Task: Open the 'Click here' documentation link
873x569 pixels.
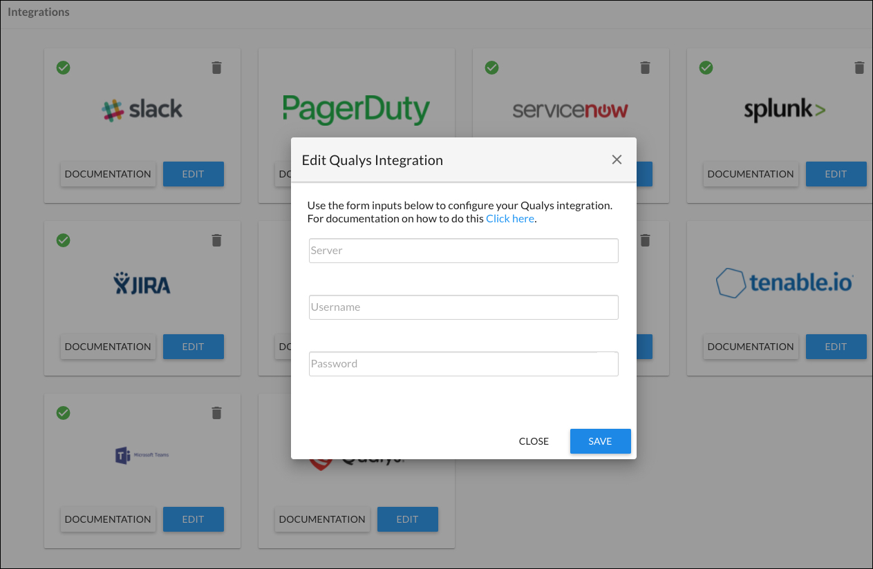Action: (x=510, y=218)
